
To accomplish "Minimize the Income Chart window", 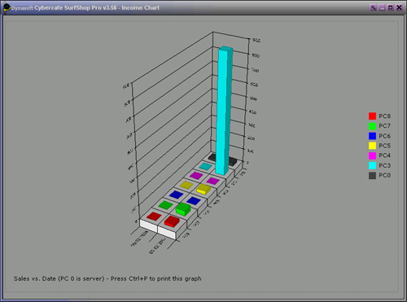I will point(382,7).
